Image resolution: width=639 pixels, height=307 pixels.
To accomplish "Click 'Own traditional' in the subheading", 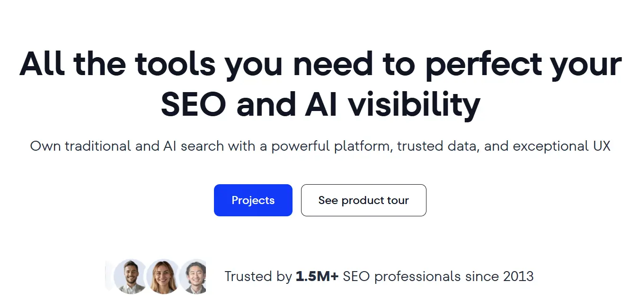I will tap(80, 146).
